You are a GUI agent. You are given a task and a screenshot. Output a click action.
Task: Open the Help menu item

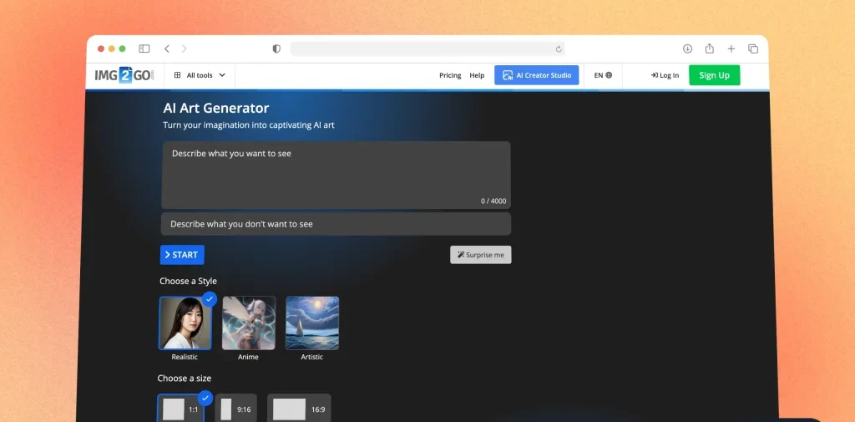coord(477,75)
